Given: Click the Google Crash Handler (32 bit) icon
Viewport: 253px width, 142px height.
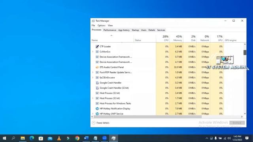Looking at the screenshot, I should 97,88.
